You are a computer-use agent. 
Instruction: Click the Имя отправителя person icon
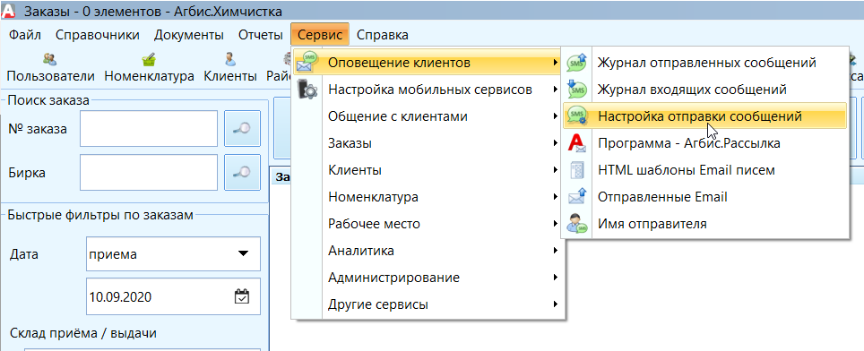tap(577, 224)
